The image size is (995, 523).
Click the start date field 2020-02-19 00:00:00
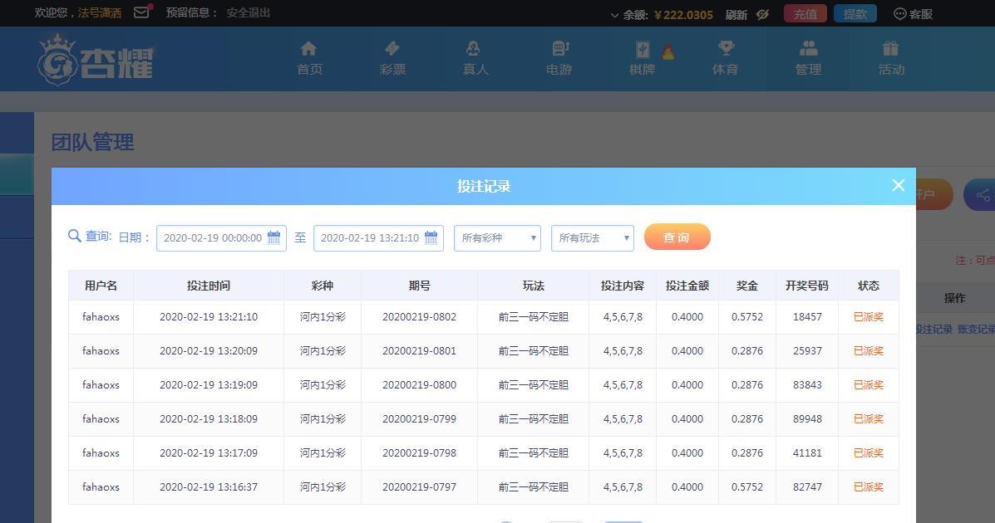tap(221, 237)
